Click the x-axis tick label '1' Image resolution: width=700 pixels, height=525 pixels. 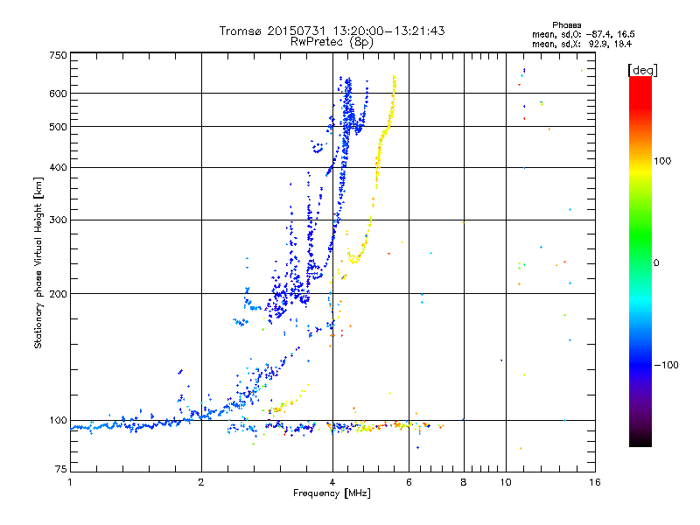[70, 482]
